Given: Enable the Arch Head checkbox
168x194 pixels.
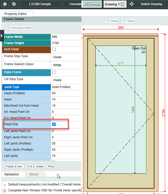Looking at the screenshot, I should 54,49.
